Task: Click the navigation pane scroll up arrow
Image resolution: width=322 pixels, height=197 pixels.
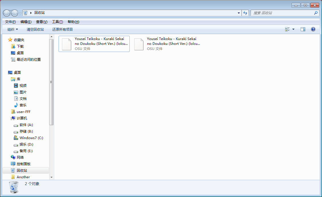Action: click(x=51, y=37)
